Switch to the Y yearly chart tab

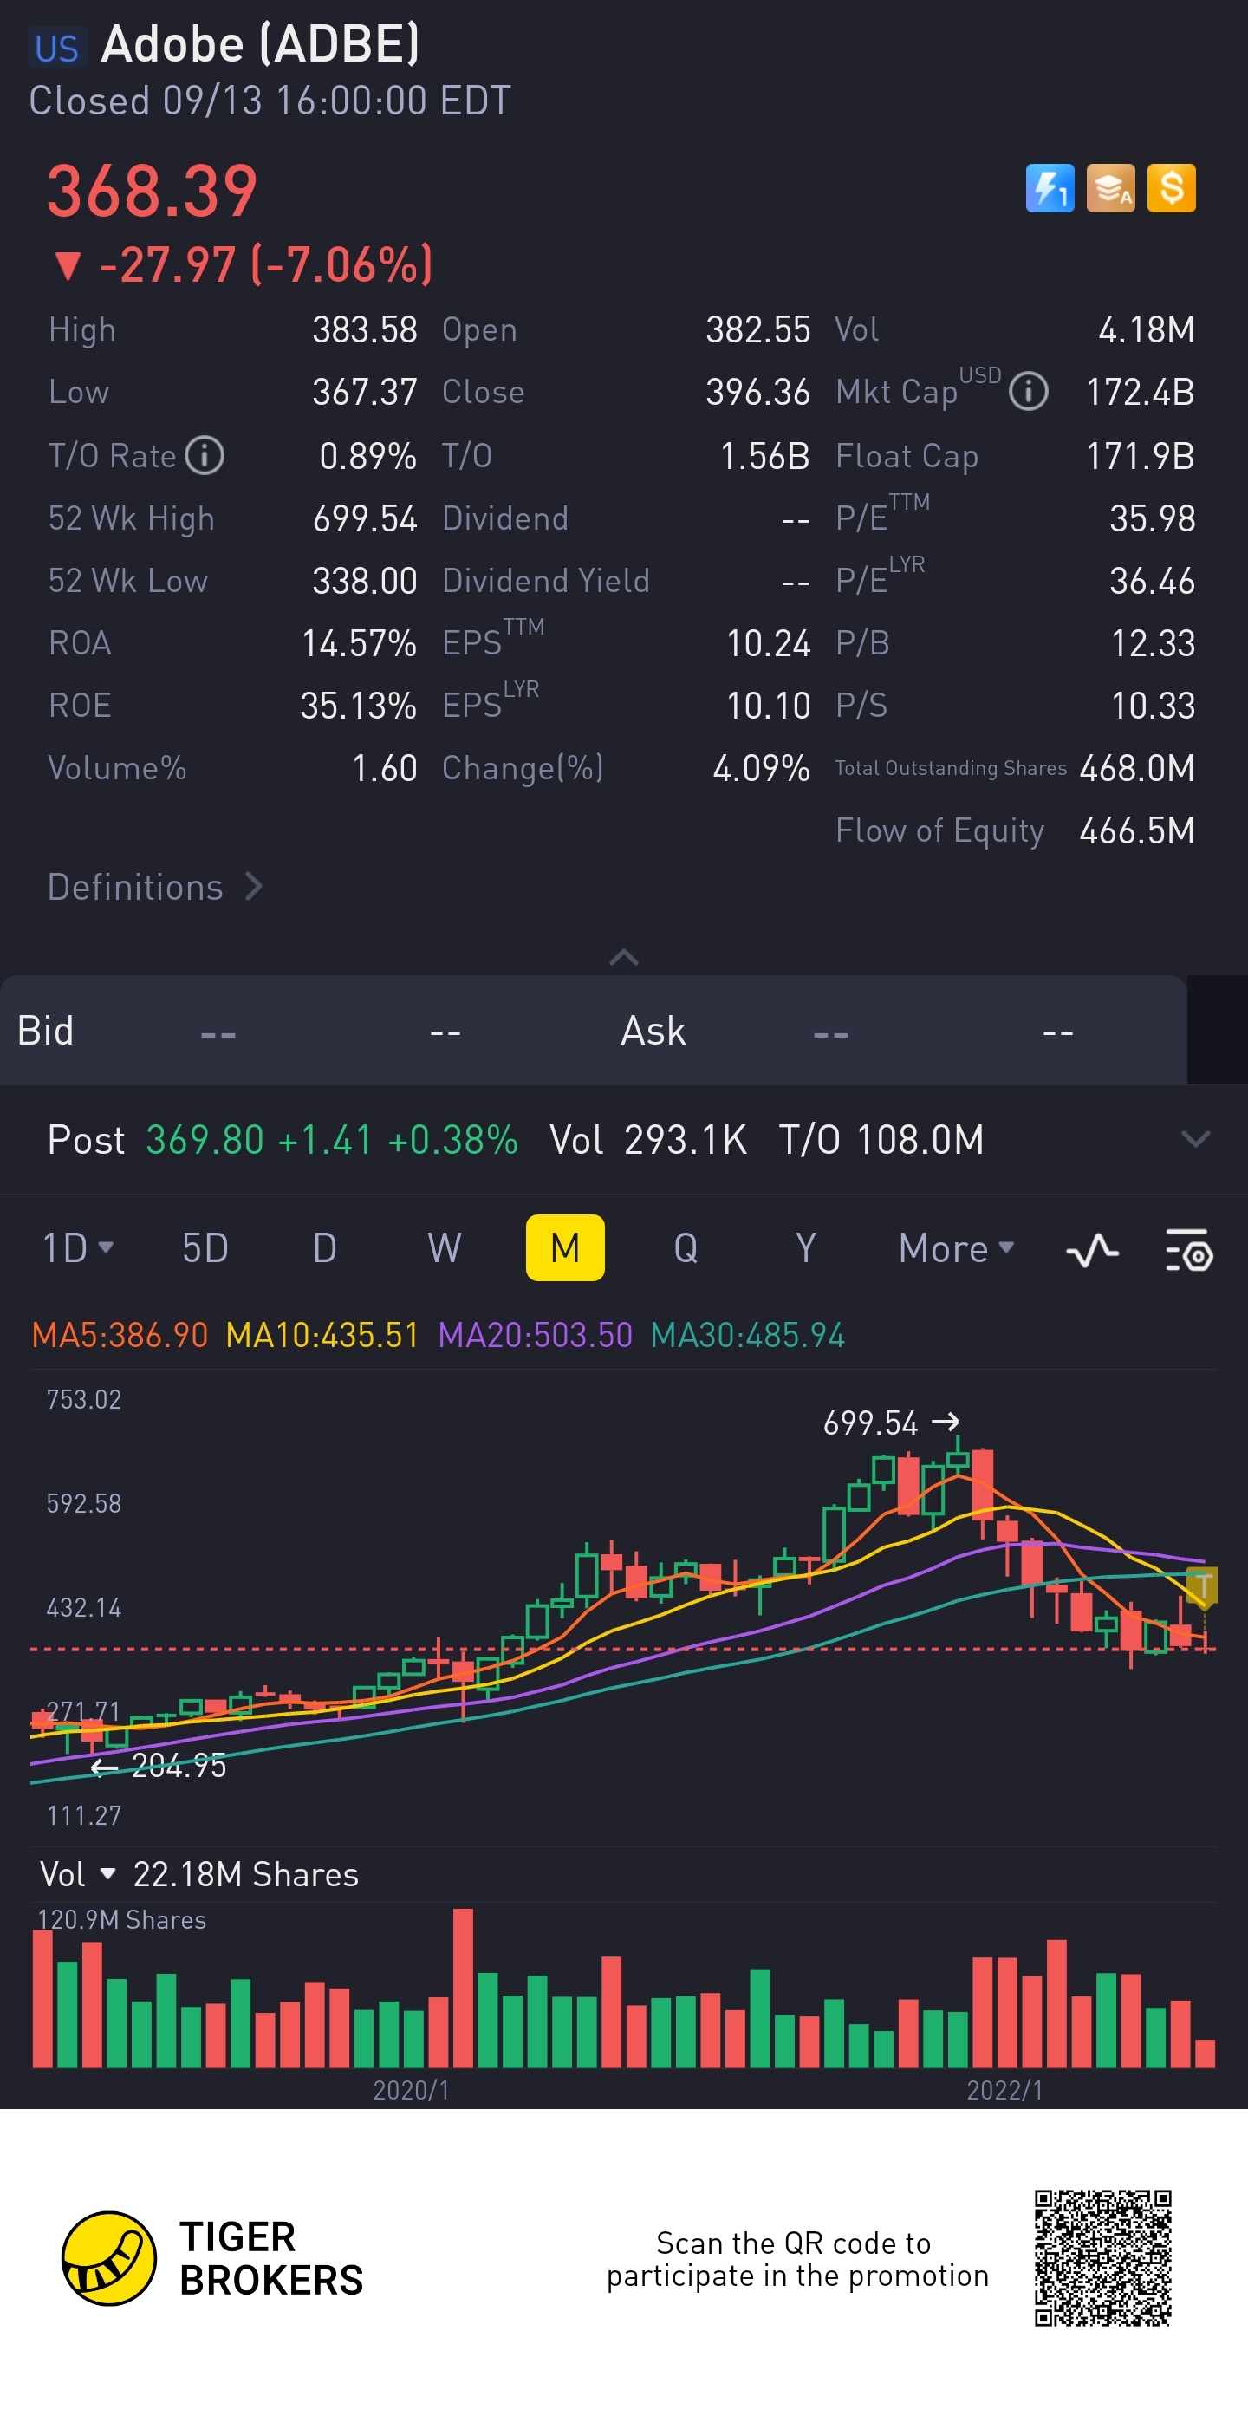pyautogui.click(x=805, y=1248)
